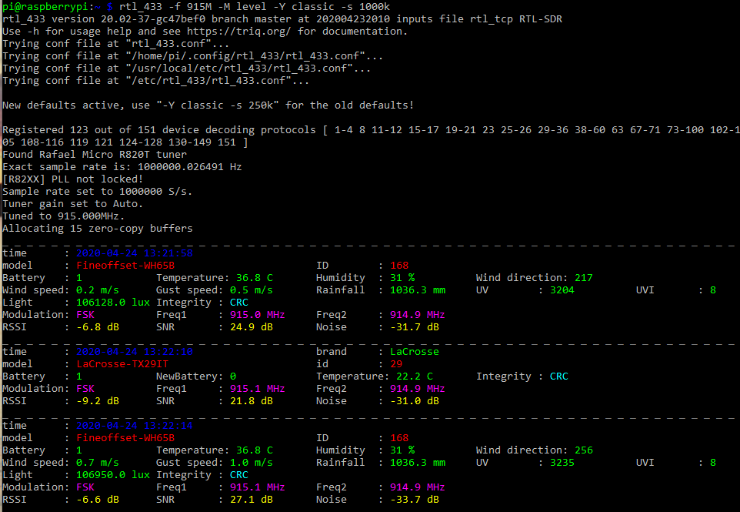Click "Sample rate set to 1000000 S/s."

[97, 191]
